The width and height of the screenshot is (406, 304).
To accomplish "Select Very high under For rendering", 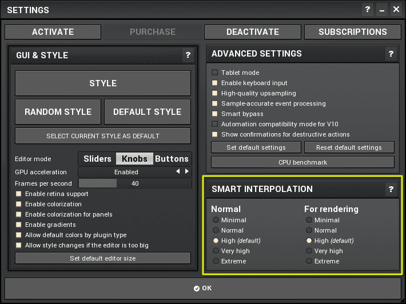I will coord(309,251).
